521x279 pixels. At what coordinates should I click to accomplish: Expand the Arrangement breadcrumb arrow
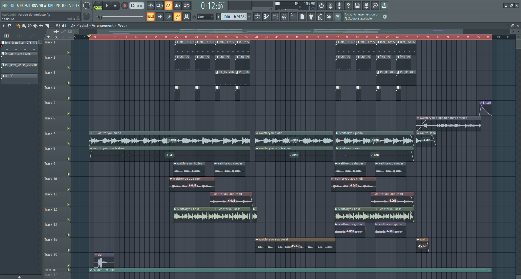point(116,26)
